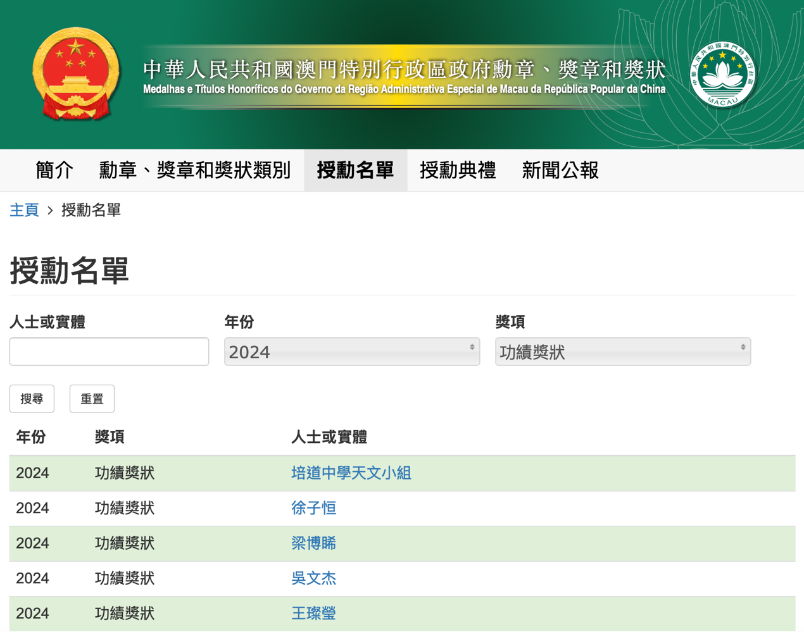Go to the 授勳典禮 page

tap(458, 170)
